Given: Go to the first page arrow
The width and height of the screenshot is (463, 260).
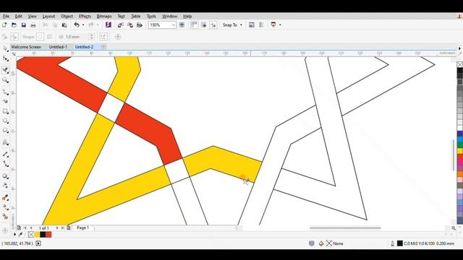Looking at the screenshot, I should point(25,228).
